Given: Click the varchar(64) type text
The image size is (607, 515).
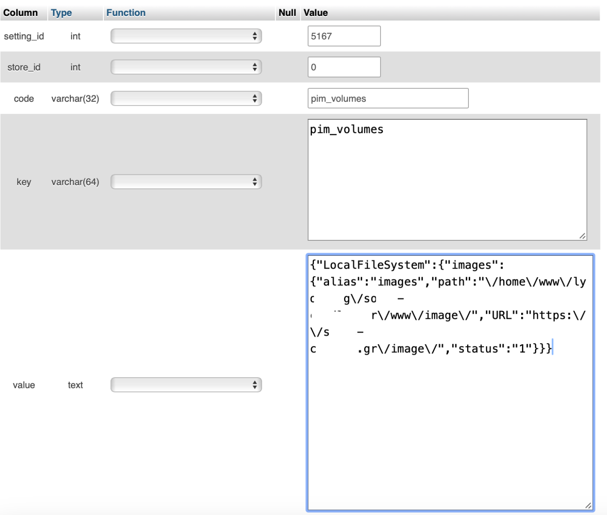Looking at the screenshot, I should pos(75,182).
